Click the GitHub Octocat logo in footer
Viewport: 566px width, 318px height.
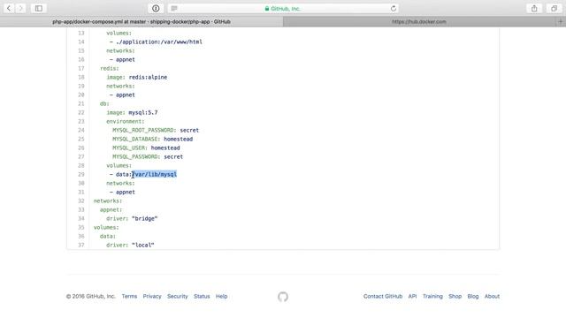(283, 297)
